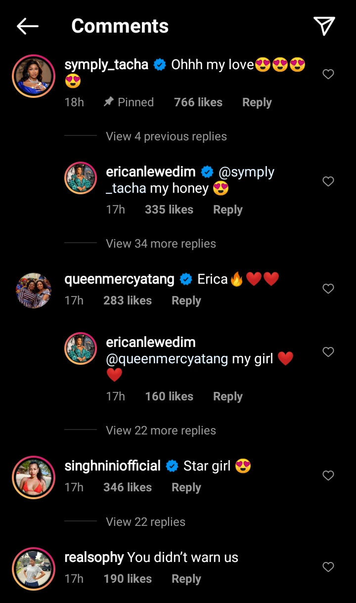Like ericanlewedim's "my honey" reply
The width and height of the screenshot is (356, 603).
(328, 181)
